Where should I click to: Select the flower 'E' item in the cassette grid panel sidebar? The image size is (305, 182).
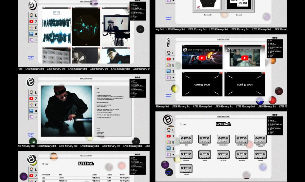171,143
